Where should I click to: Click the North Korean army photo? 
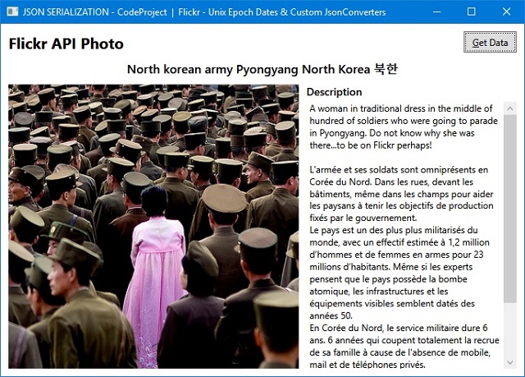coord(153,226)
